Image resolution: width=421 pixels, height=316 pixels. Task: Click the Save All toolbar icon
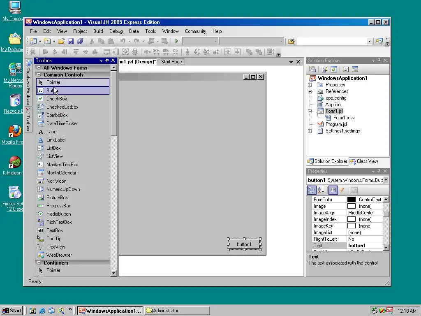[x=80, y=41]
